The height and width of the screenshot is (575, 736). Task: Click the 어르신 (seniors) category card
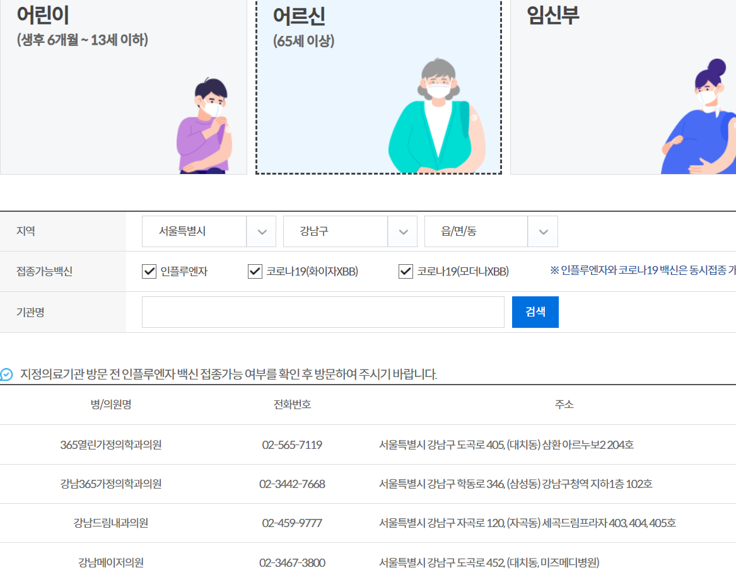tap(378, 88)
